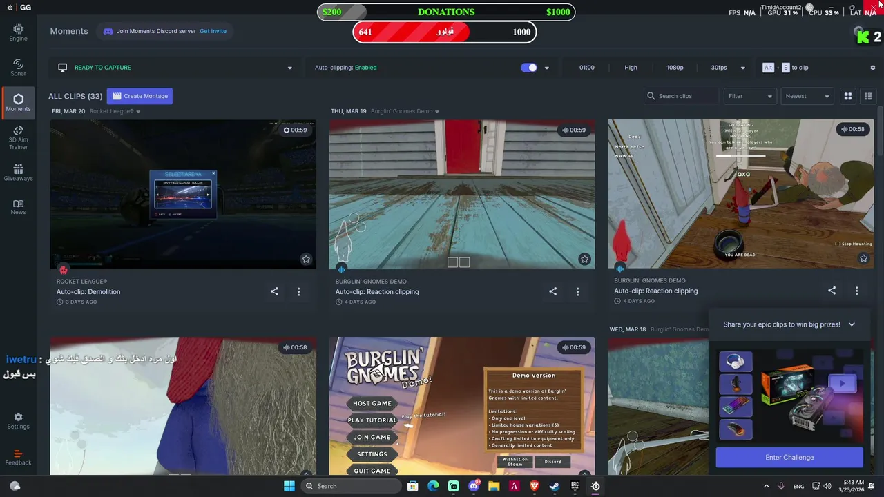Viewport: 884px width, 497px height.
Task: Collapse the Share your epic clips panel
Action: [852, 324]
